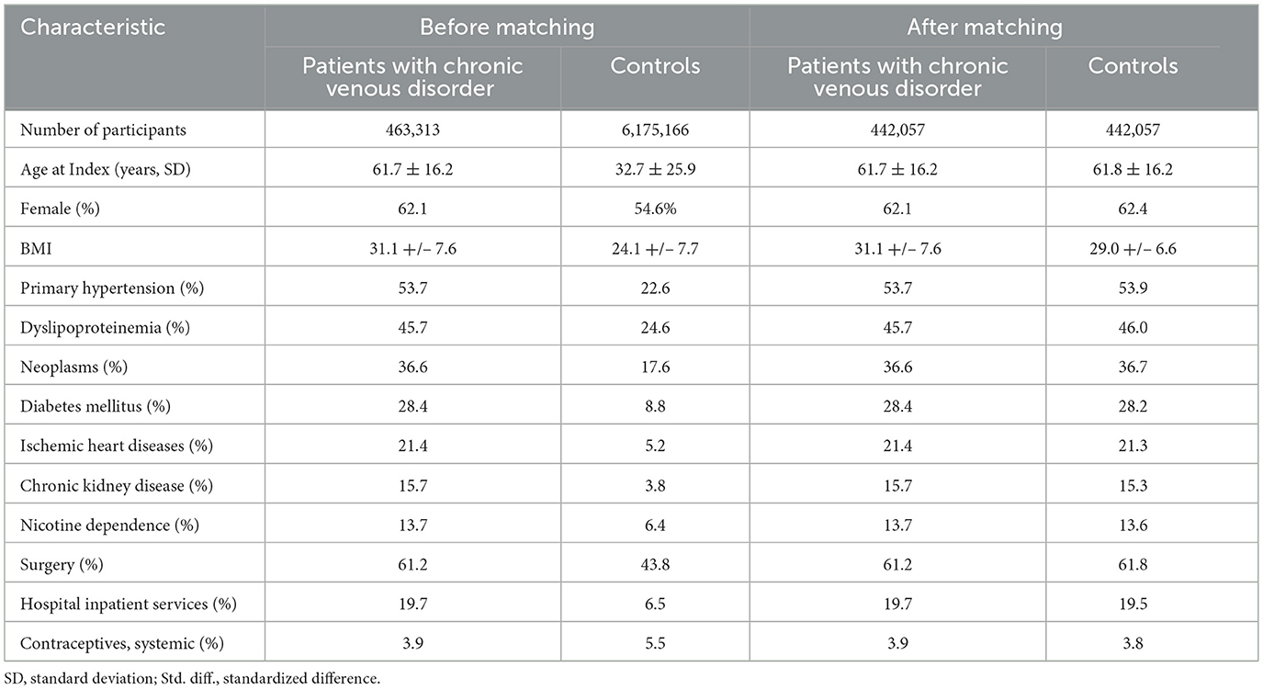Image resolution: width=1263 pixels, height=690 pixels.
Task: Select the After matching header cell
Action: click(984, 27)
